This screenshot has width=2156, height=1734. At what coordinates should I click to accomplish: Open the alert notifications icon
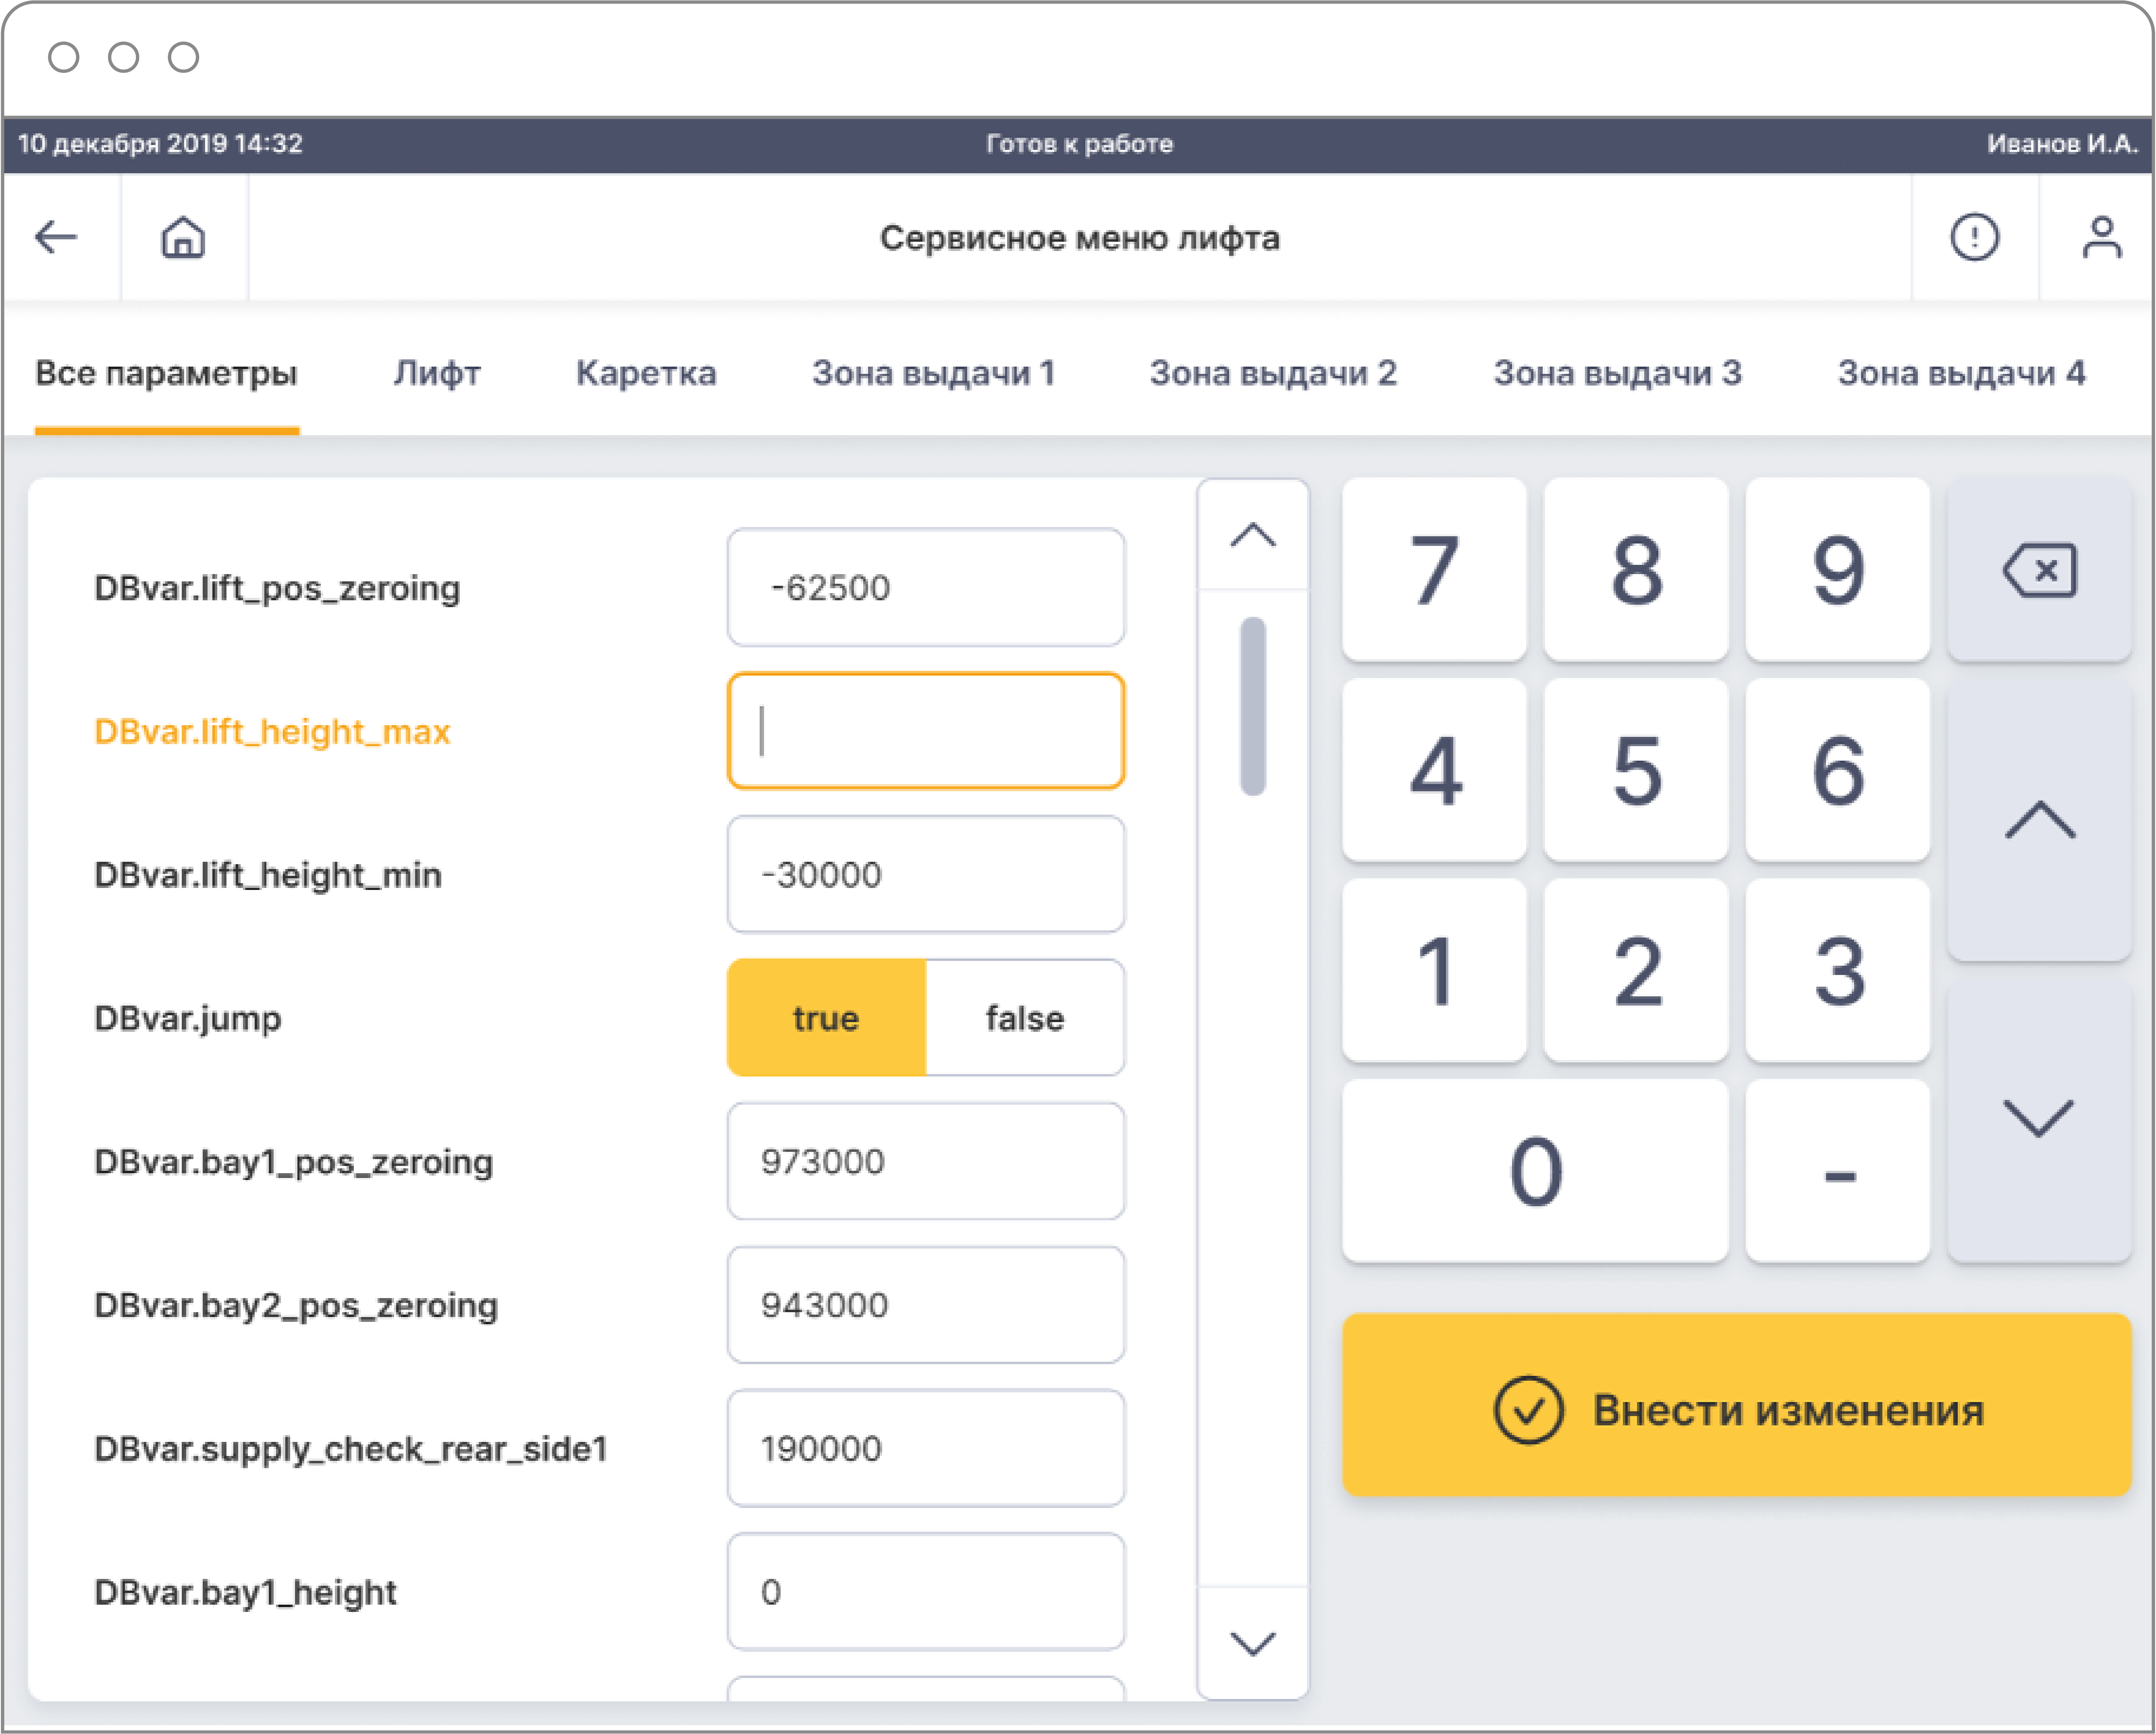pos(1974,238)
